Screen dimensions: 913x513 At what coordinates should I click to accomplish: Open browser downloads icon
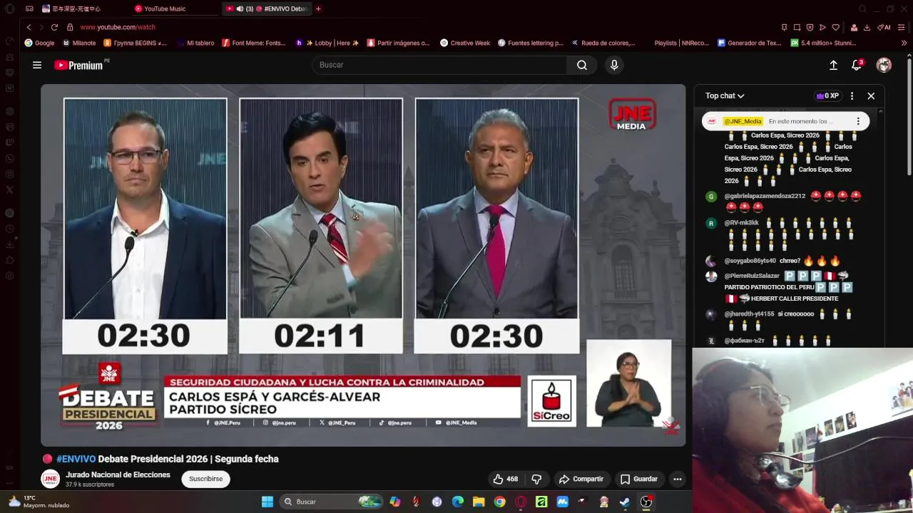[867, 27]
